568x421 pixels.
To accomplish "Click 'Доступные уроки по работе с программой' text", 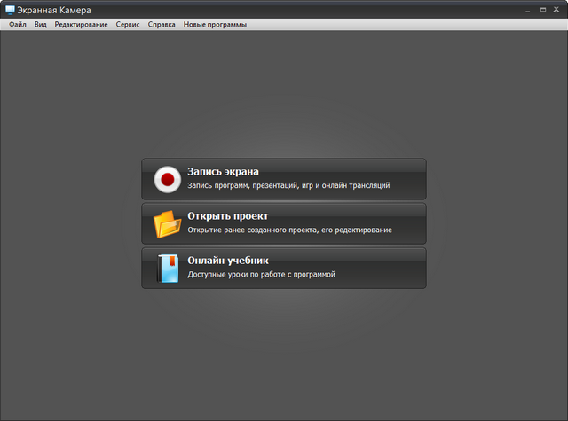I will [261, 275].
